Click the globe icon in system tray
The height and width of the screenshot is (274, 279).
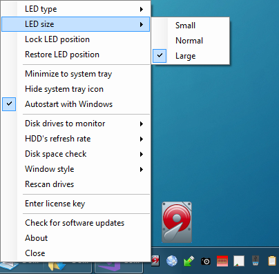172,261
